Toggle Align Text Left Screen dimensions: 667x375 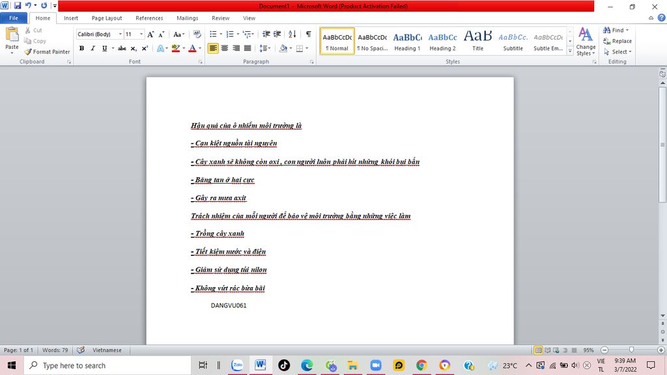pos(213,48)
